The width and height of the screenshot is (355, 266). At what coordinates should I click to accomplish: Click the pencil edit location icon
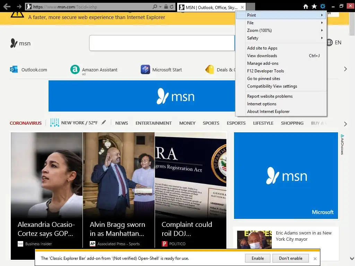click(104, 122)
